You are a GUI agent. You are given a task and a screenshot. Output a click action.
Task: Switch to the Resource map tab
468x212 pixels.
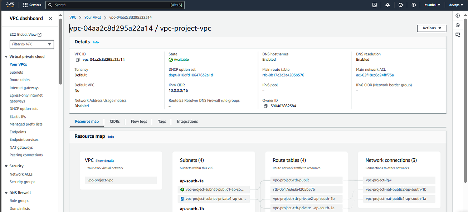pyautogui.click(x=87, y=122)
